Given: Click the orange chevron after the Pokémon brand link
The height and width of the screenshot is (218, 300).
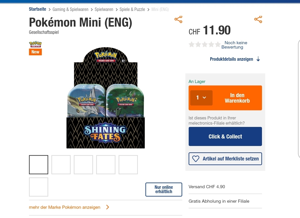Looking at the screenshot, I should pyautogui.click(x=107, y=207).
